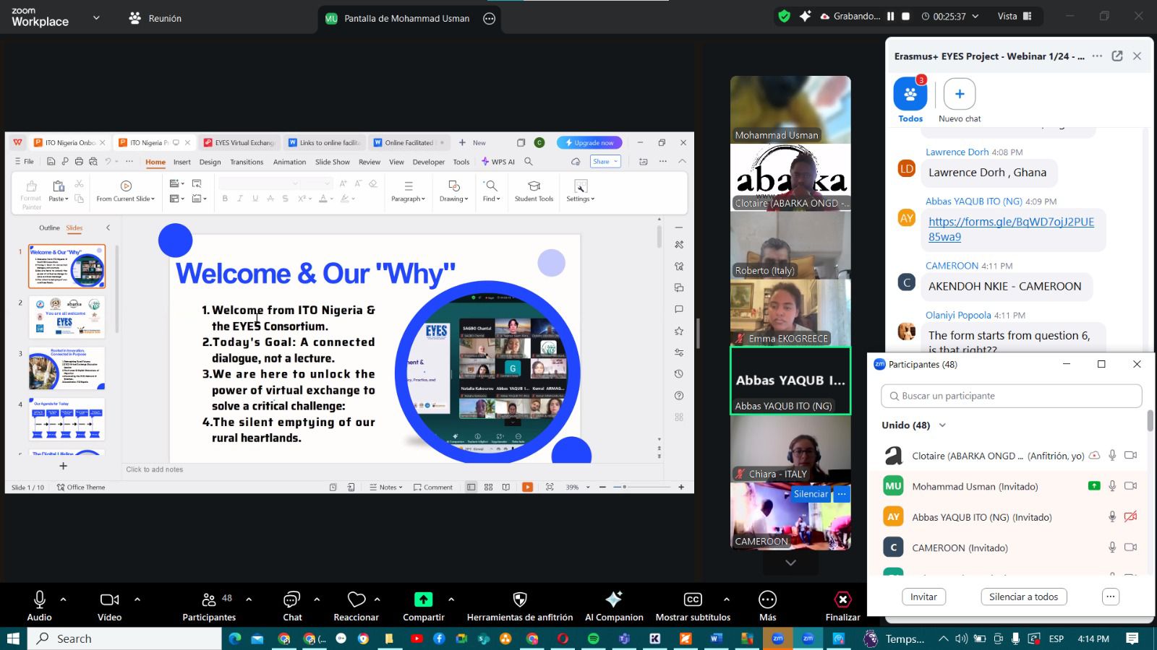The width and height of the screenshot is (1157, 650).
Task: Toggle the Video camera on or off
Action: pos(109,599)
